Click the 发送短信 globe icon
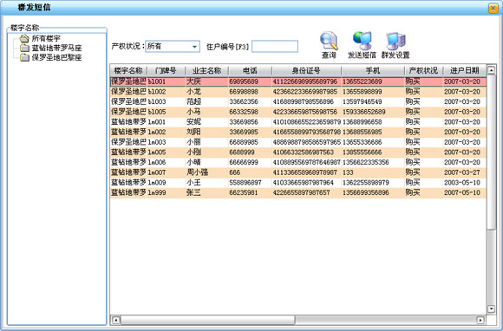 tap(363, 41)
